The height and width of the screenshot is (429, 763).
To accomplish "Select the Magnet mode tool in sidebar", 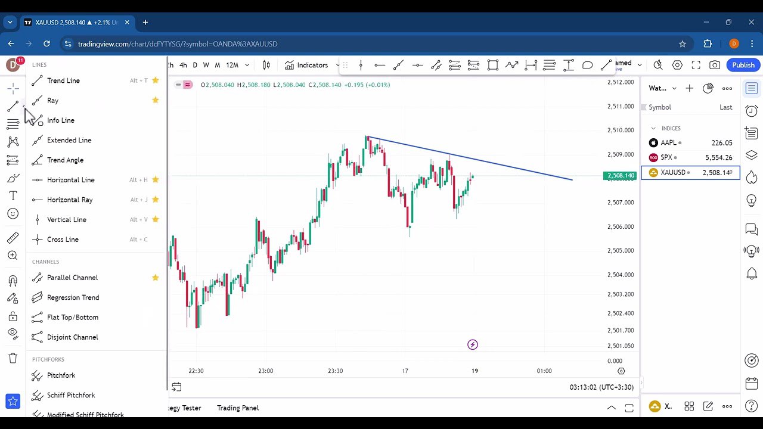I will pos(13,281).
